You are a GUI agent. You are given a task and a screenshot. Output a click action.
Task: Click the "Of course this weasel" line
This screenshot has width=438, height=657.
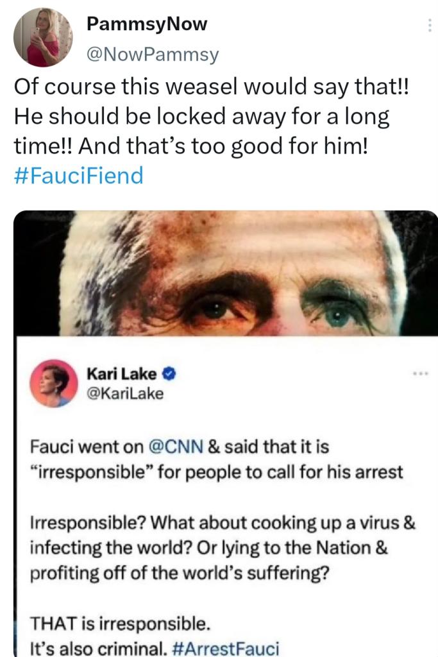point(210,87)
